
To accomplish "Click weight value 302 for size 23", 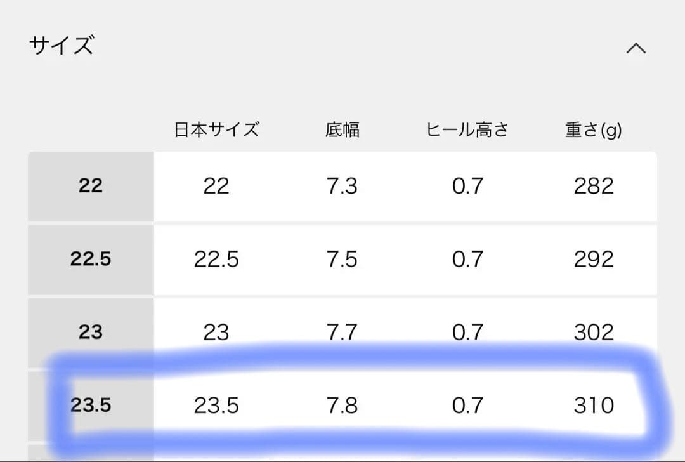I will [592, 332].
